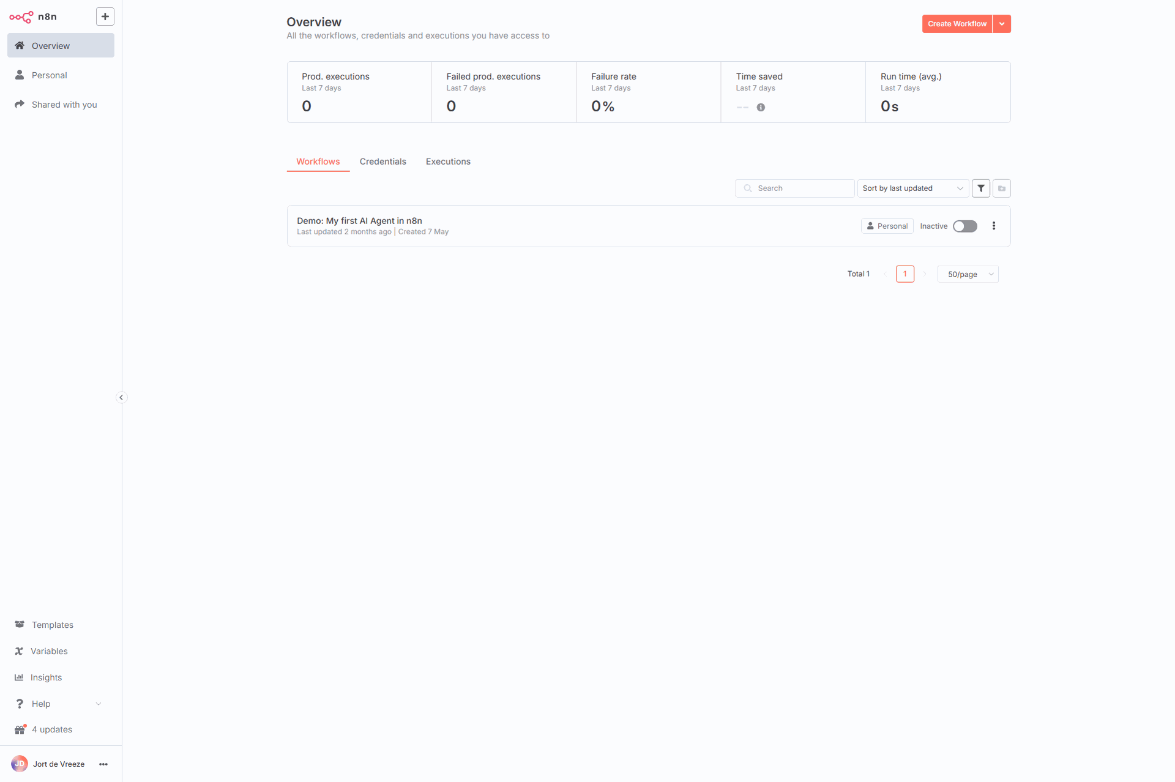Open the Insights page
The image size is (1175, 782).
[61, 677]
